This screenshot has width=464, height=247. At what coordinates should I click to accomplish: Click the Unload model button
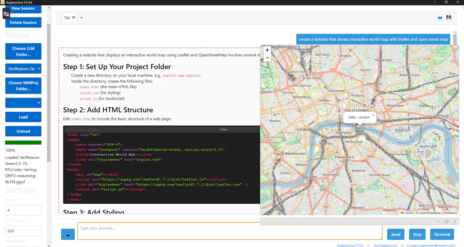[x=23, y=131]
